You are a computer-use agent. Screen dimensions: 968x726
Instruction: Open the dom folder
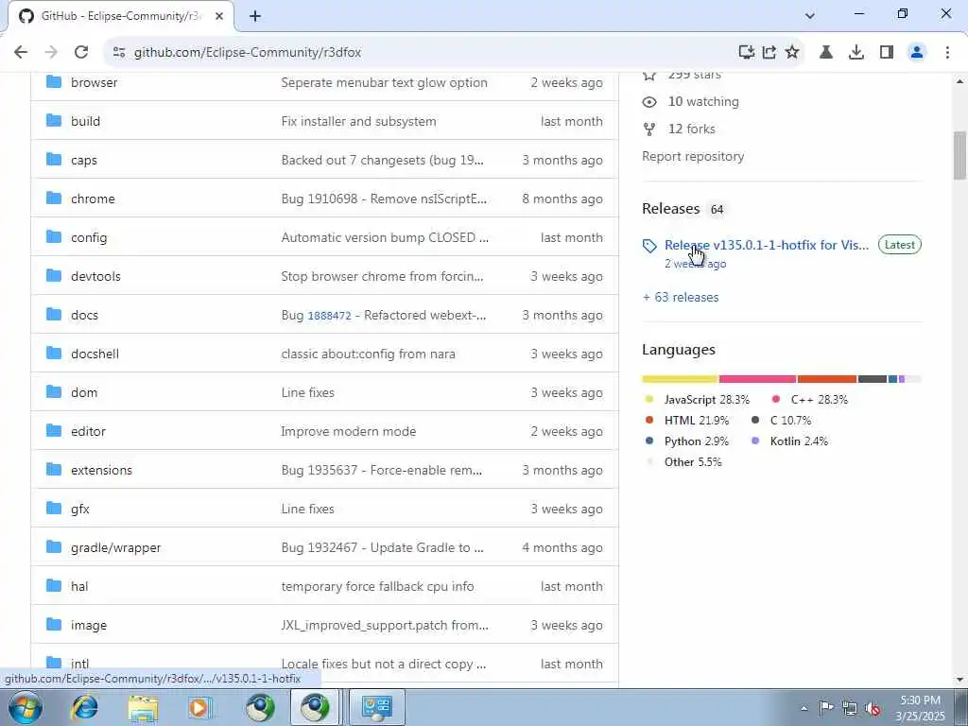click(x=84, y=392)
